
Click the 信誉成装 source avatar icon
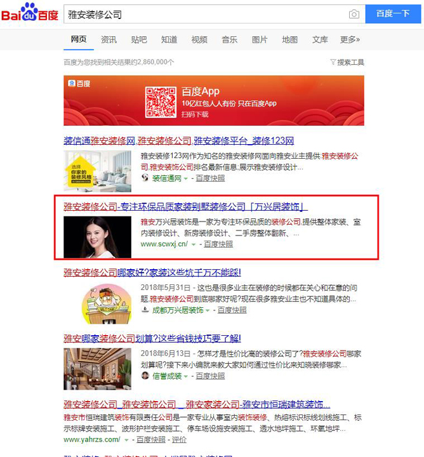point(145,376)
